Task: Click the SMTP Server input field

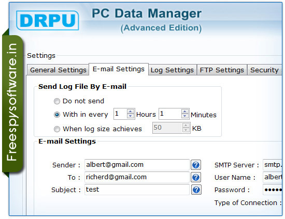Action: pos(273,165)
